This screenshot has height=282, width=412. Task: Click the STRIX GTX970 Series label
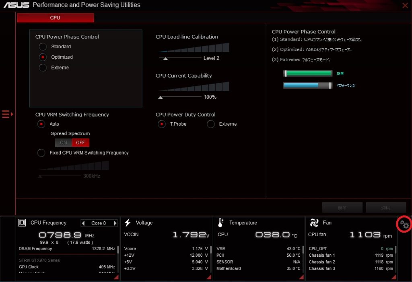(x=39, y=260)
